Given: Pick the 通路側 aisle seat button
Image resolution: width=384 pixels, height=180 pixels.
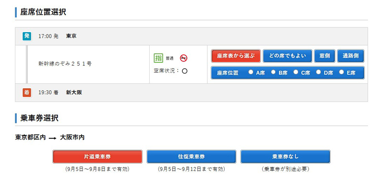Looking at the screenshot, I should coord(351,56).
